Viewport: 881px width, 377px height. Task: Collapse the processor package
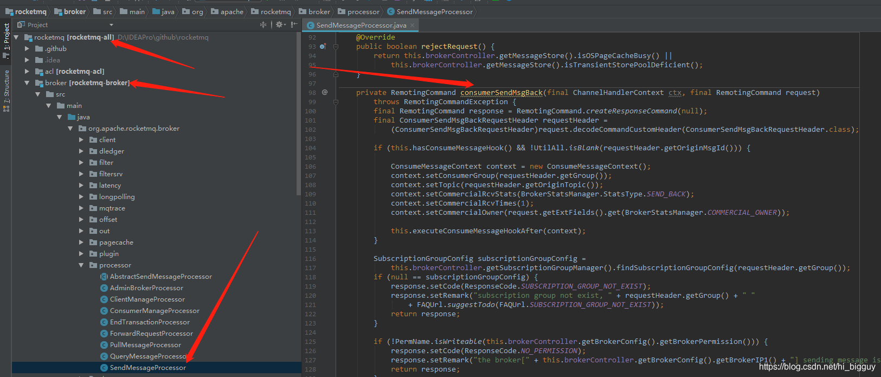81,265
